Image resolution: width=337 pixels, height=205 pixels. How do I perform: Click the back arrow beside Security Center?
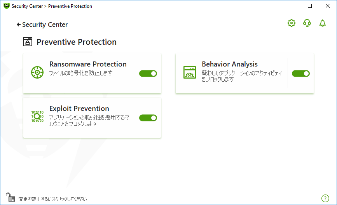coord(19,25)
